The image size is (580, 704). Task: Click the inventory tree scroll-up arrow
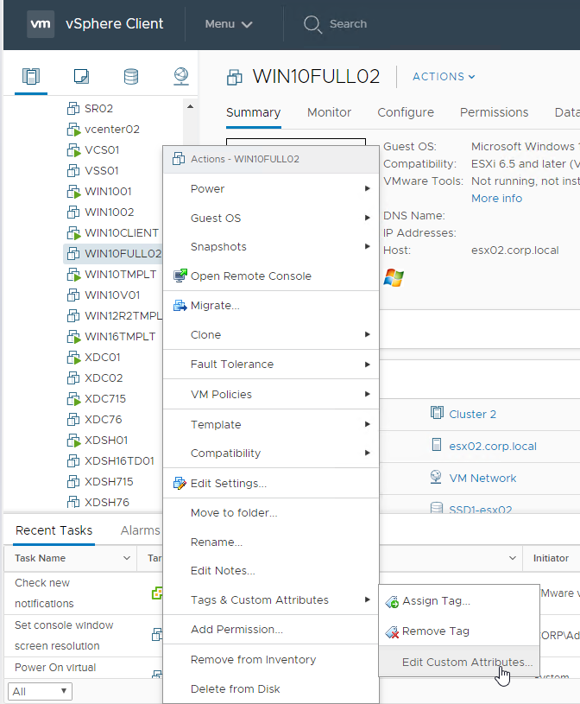point(190,107)
